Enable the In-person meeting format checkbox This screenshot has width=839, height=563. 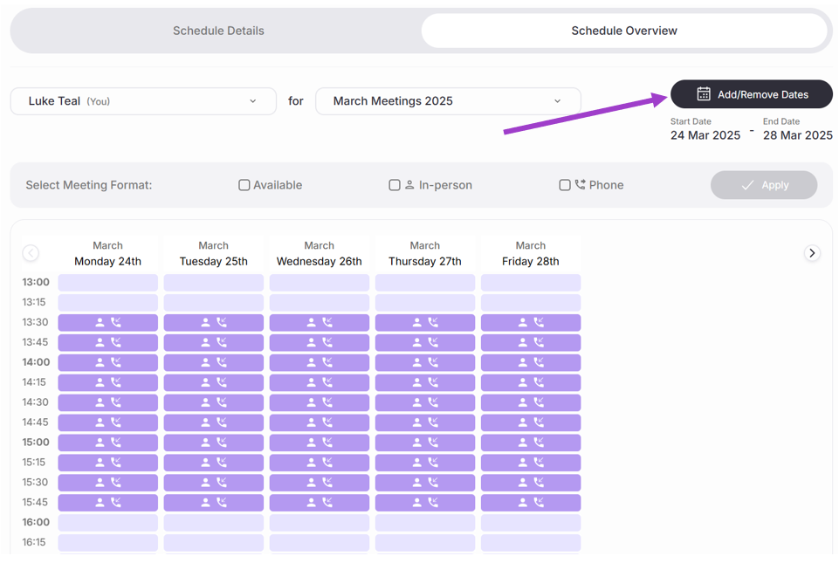[395, 185]
